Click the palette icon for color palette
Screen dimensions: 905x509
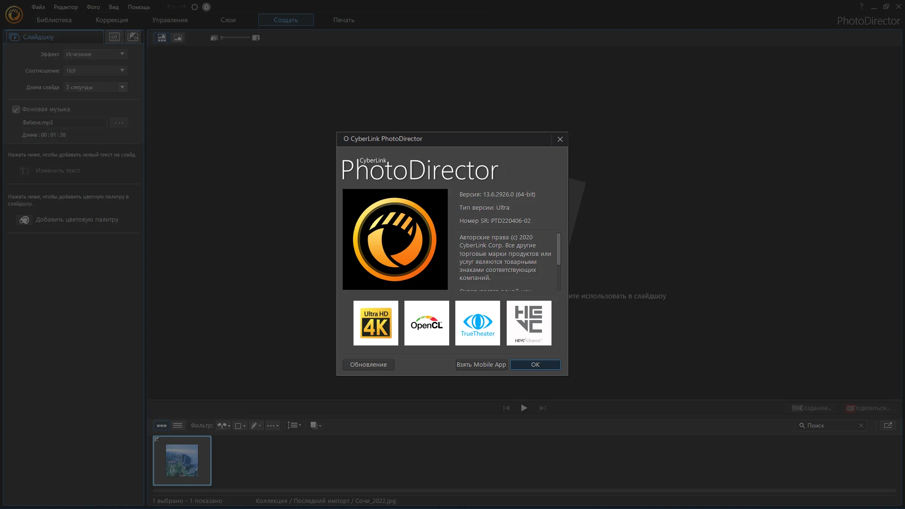tap(25, 220)
